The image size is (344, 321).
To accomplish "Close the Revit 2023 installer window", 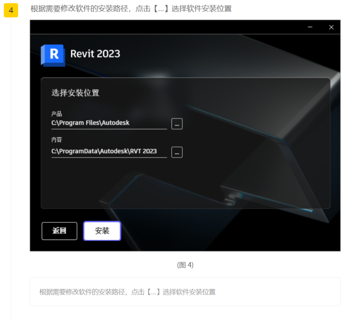I will pos(331,27).
